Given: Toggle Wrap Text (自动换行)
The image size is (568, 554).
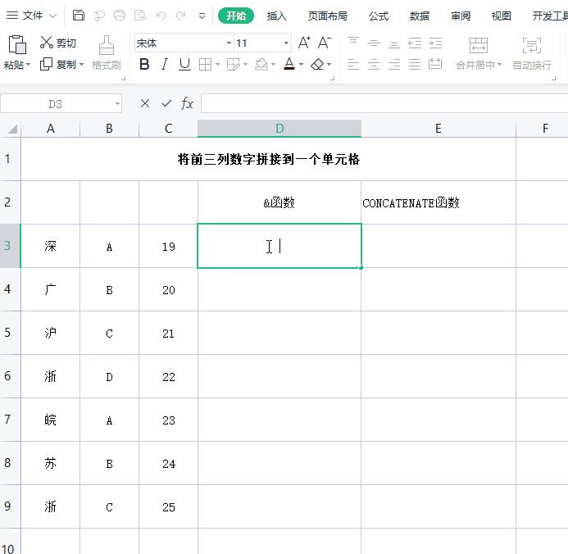Looking at the screenshot, I should [x=532, y=53].
